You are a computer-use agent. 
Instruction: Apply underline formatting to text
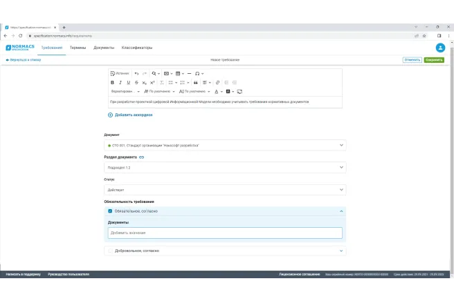[x=128, y=82]
